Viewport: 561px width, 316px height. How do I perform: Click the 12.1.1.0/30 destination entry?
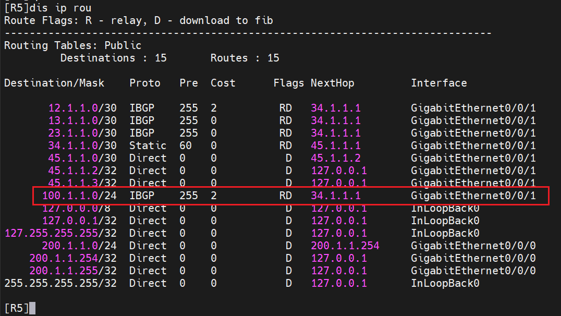[82, 108]
